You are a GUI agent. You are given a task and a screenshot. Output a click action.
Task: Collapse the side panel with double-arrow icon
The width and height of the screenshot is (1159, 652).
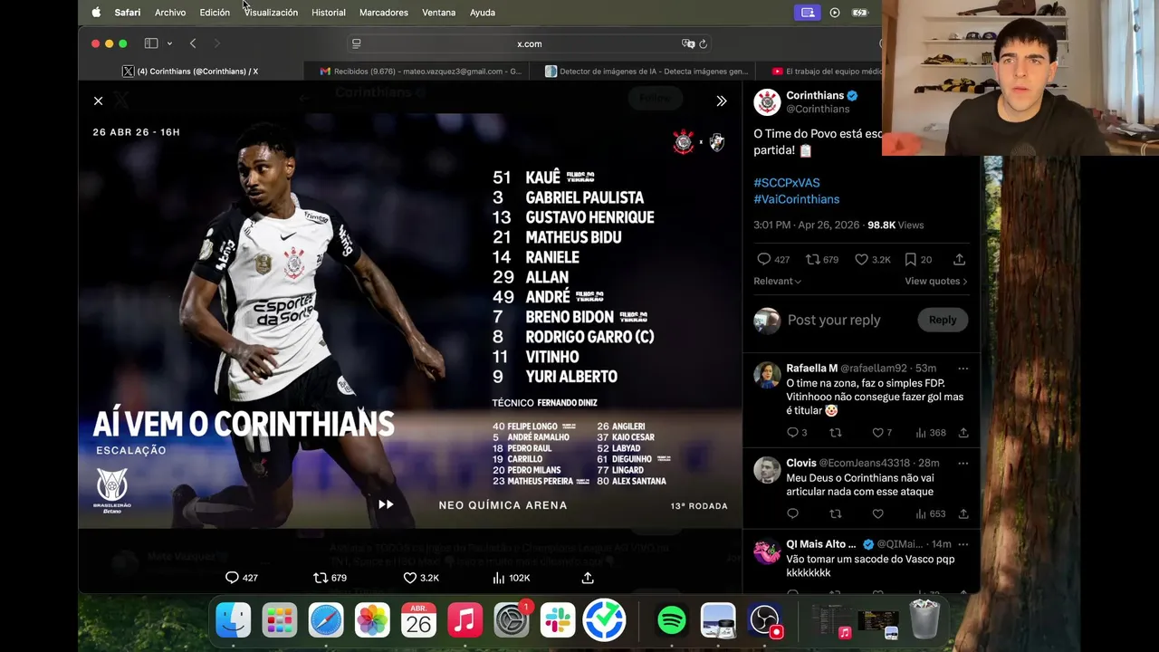click(x=722, y=101)
